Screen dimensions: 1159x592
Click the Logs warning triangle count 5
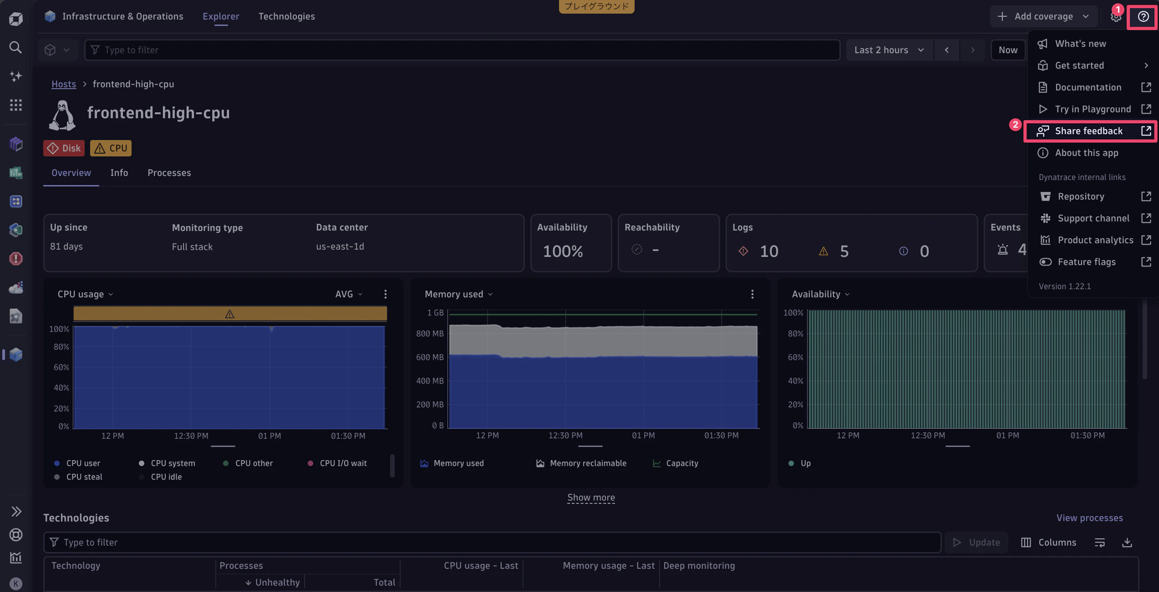(x=834, y=251)
